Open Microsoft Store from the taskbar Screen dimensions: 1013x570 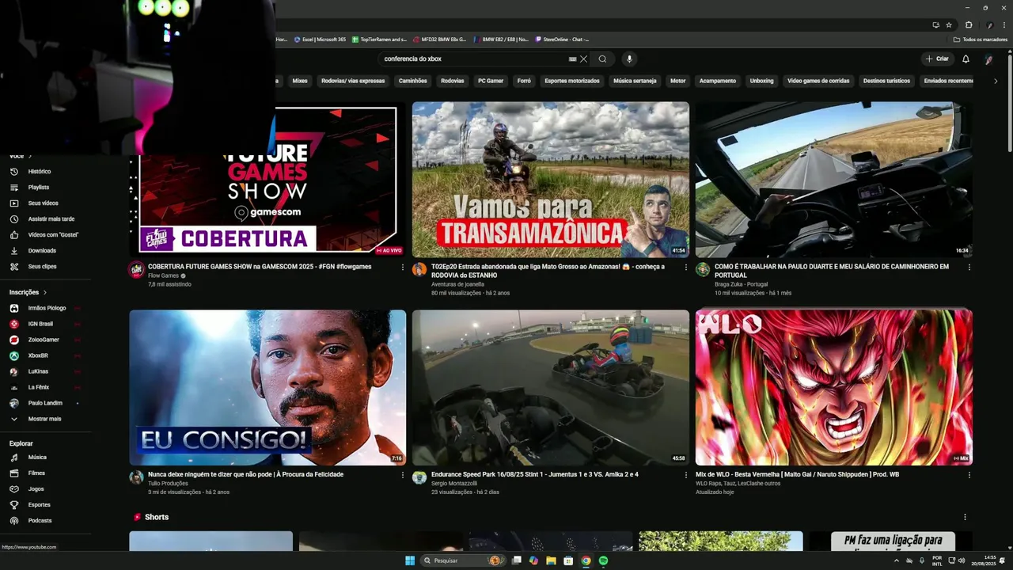(568, 560)
